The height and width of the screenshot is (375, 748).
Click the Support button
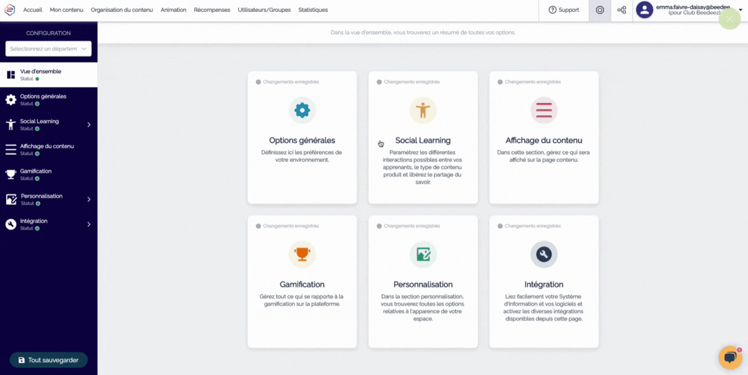(563, 10)
